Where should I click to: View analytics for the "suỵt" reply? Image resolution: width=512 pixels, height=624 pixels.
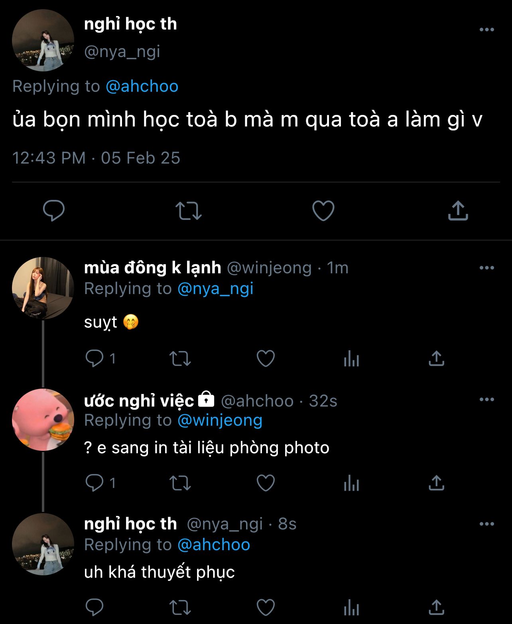click(x=351, y=358)
